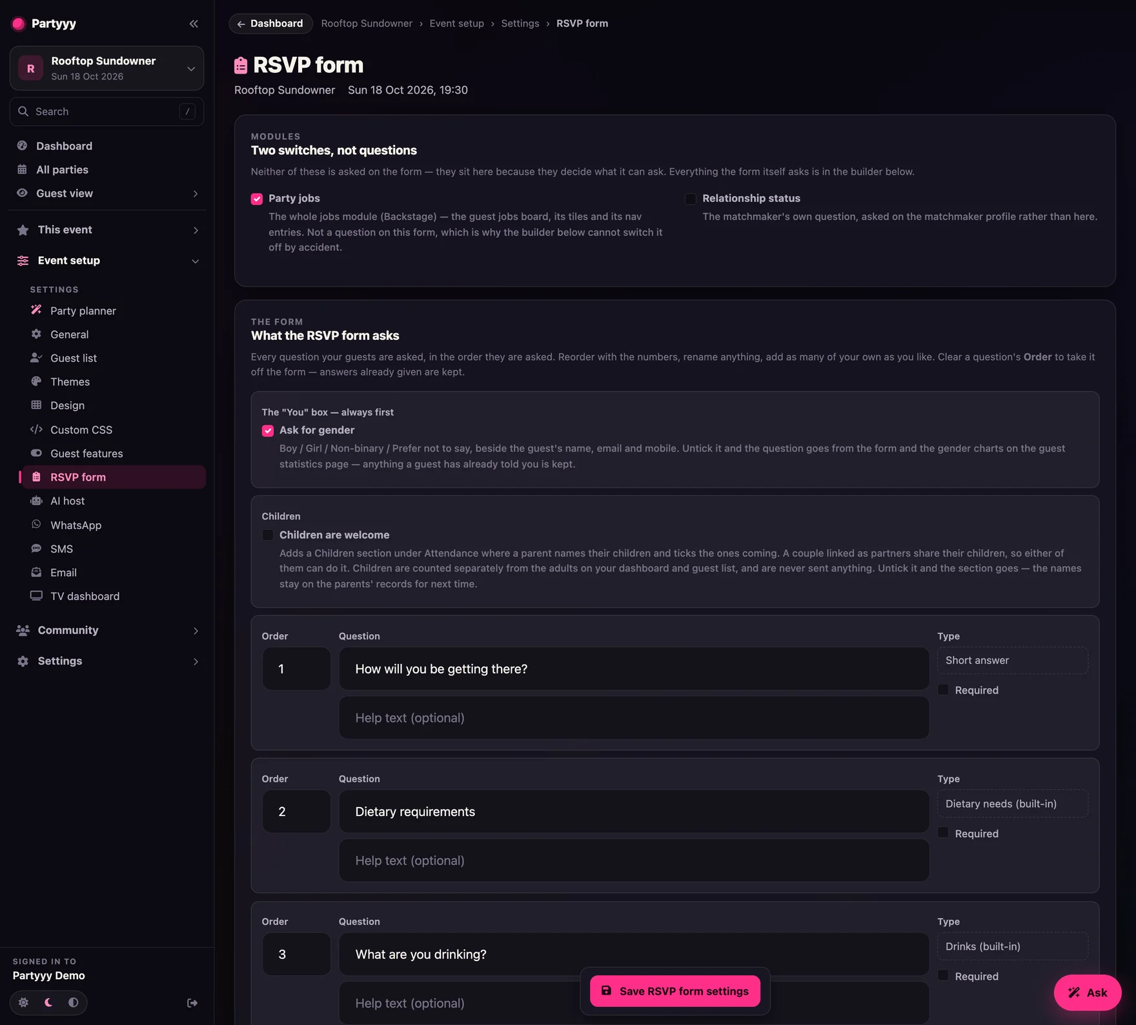Open the Rooftop Sundowner event switcher
The height and width of the screenshot is (1025, 1136).
(x=107, y=68)
